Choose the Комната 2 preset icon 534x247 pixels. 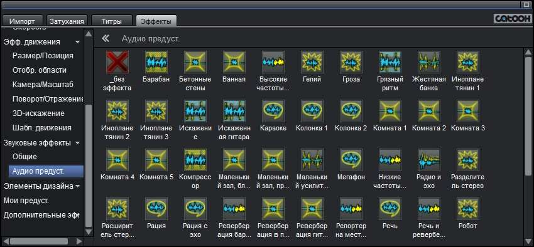tap(428, 111)
